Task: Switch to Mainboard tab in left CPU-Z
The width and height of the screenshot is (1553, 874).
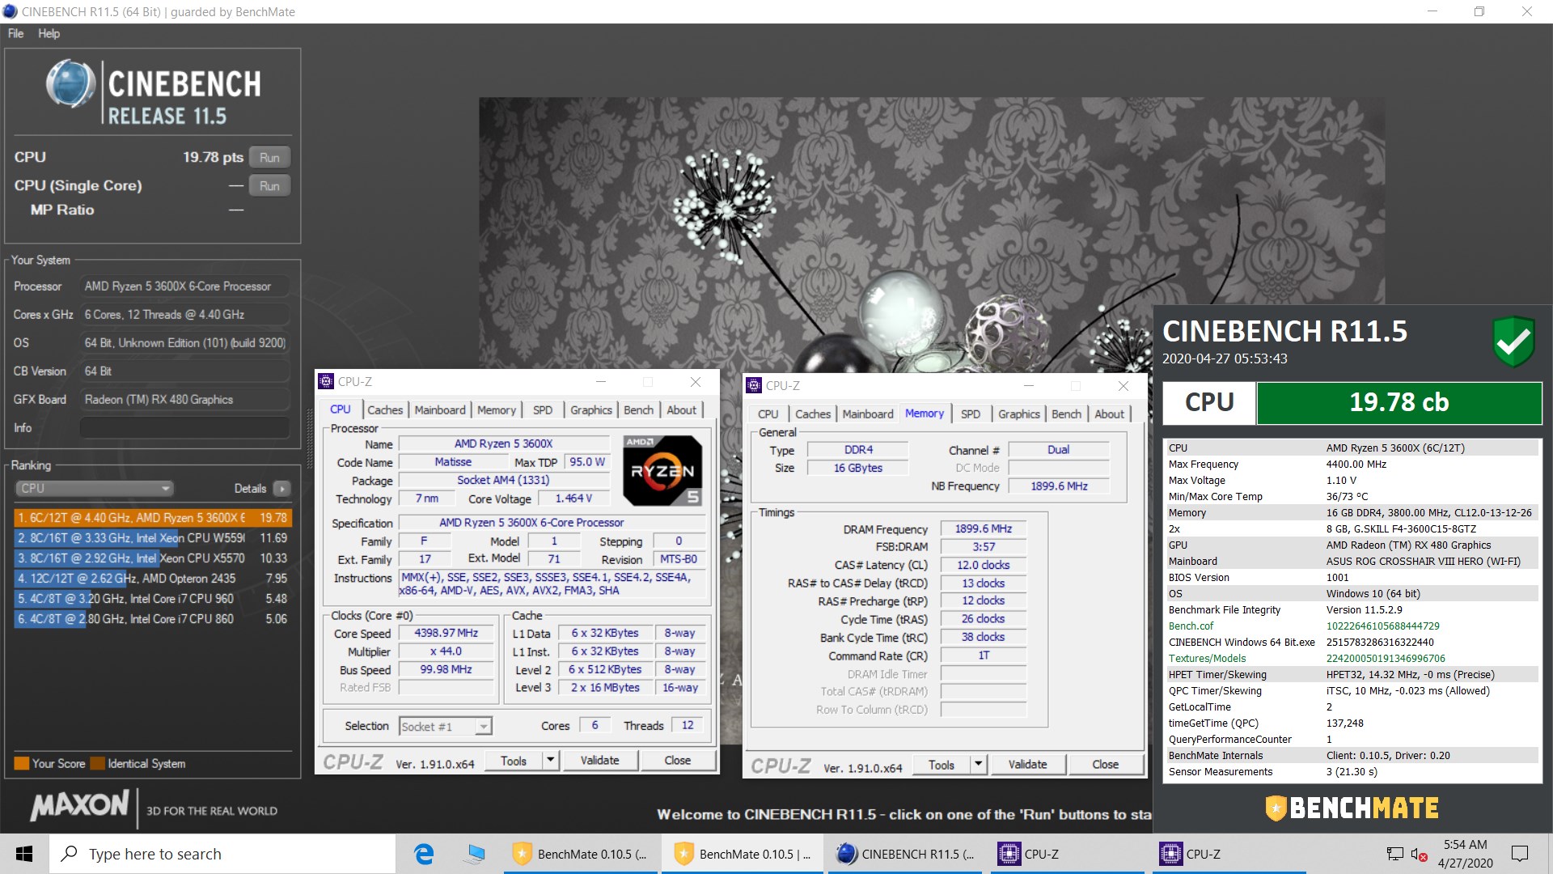Action: tap(440, 410)
